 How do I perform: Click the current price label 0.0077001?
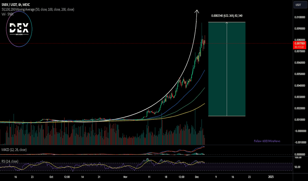click(300, 43)
